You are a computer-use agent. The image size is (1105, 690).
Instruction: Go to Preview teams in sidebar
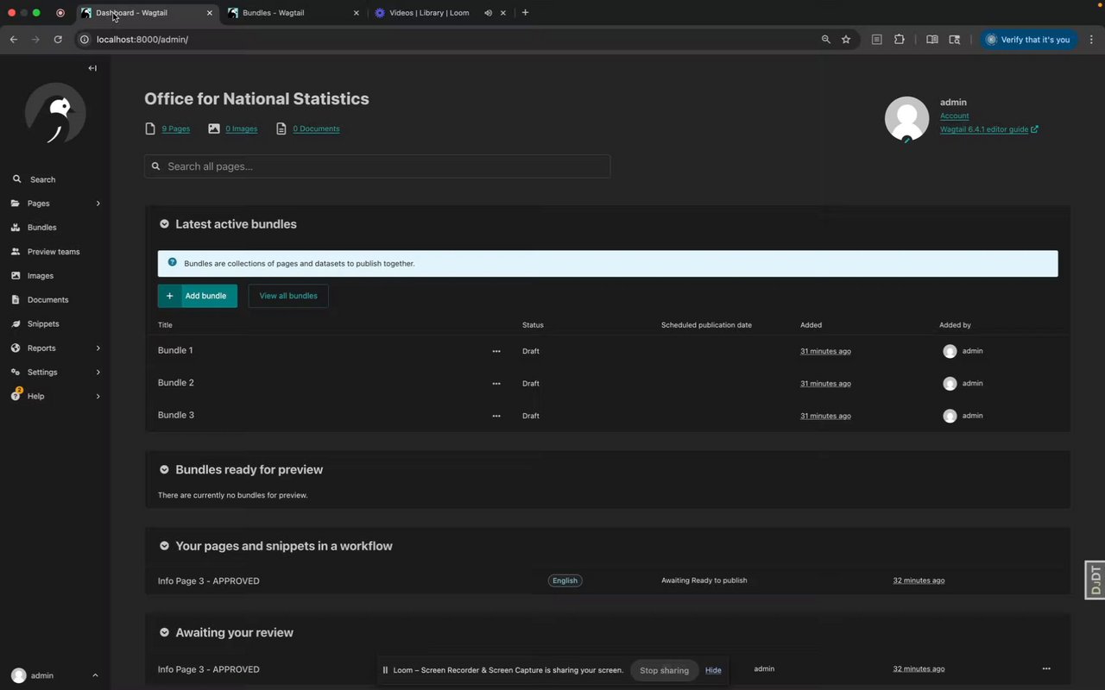55,252
